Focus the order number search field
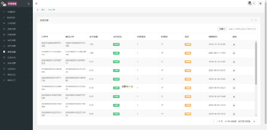Viewport: 268px width, 130px height. [242, 29]
